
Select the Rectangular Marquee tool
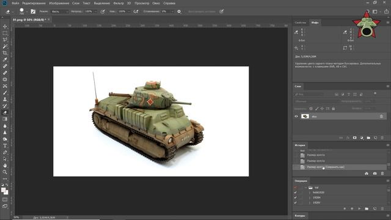click(5, 33)
